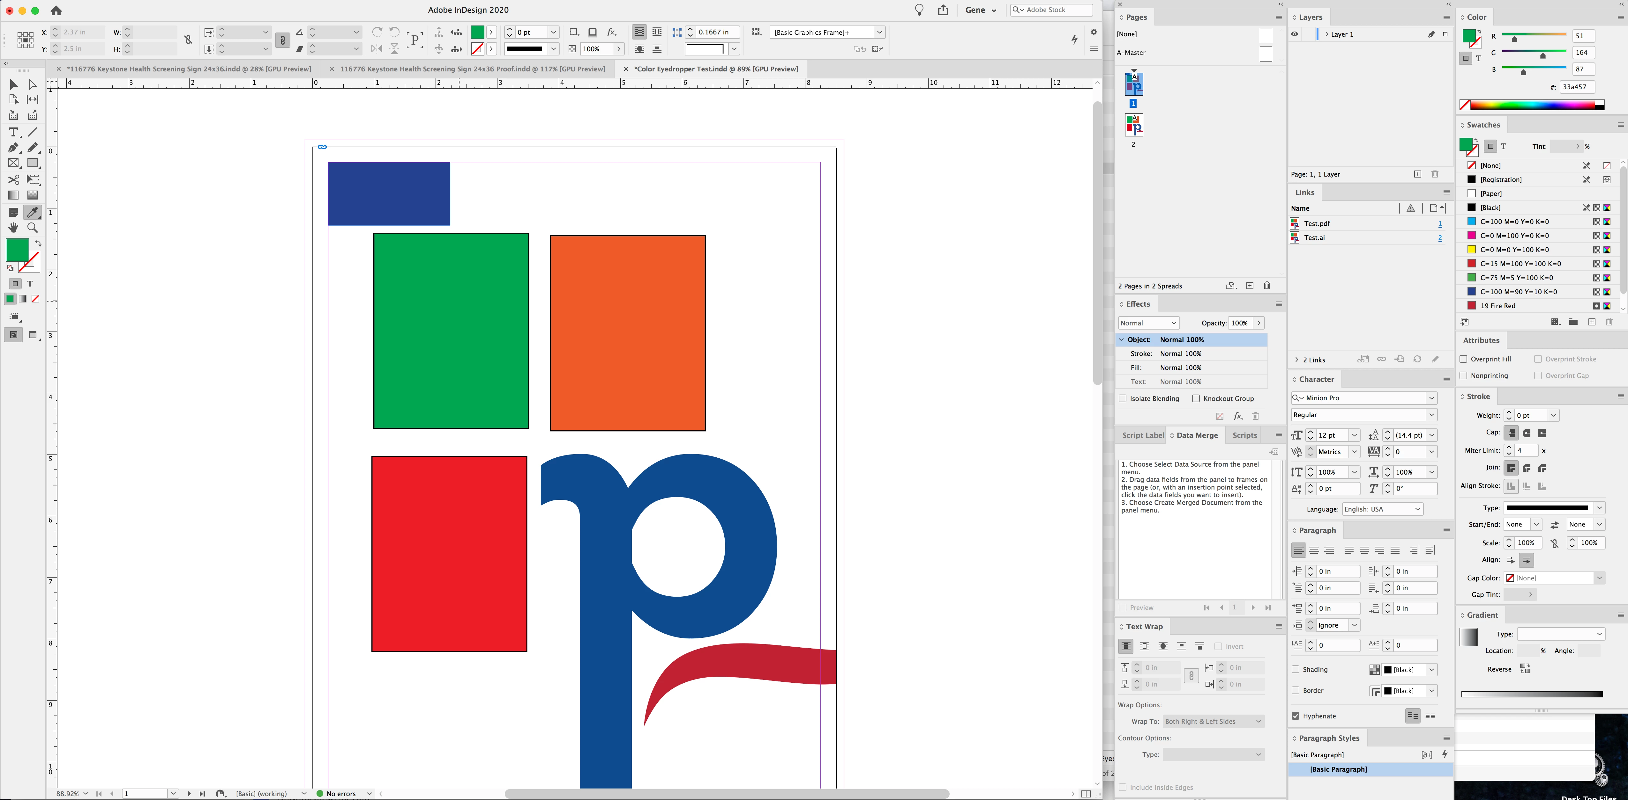Click Relink icon in Links panel

(1382, 359)
